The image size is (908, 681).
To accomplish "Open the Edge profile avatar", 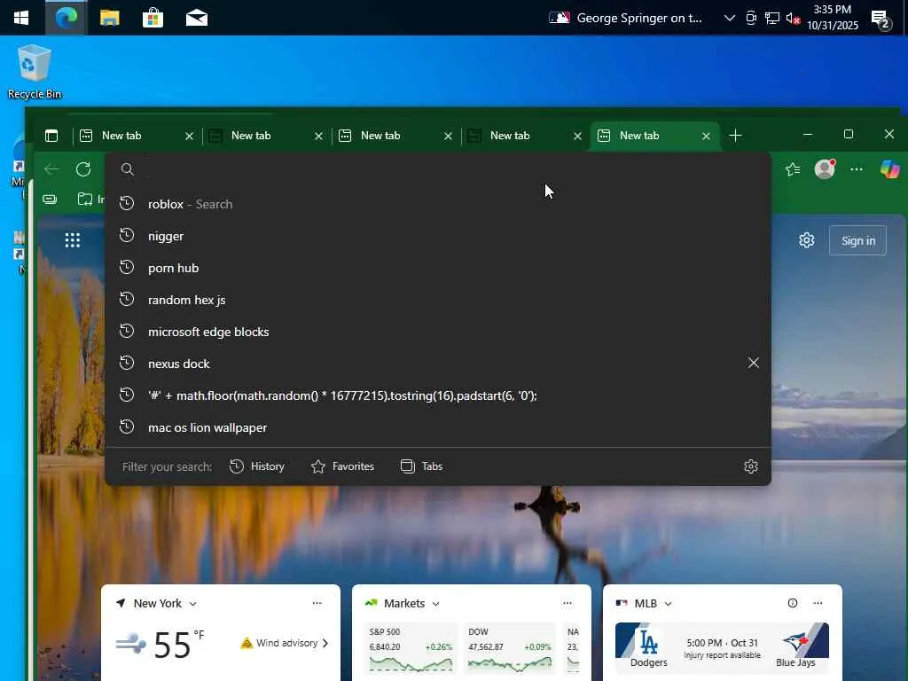I will click(825, 169).
